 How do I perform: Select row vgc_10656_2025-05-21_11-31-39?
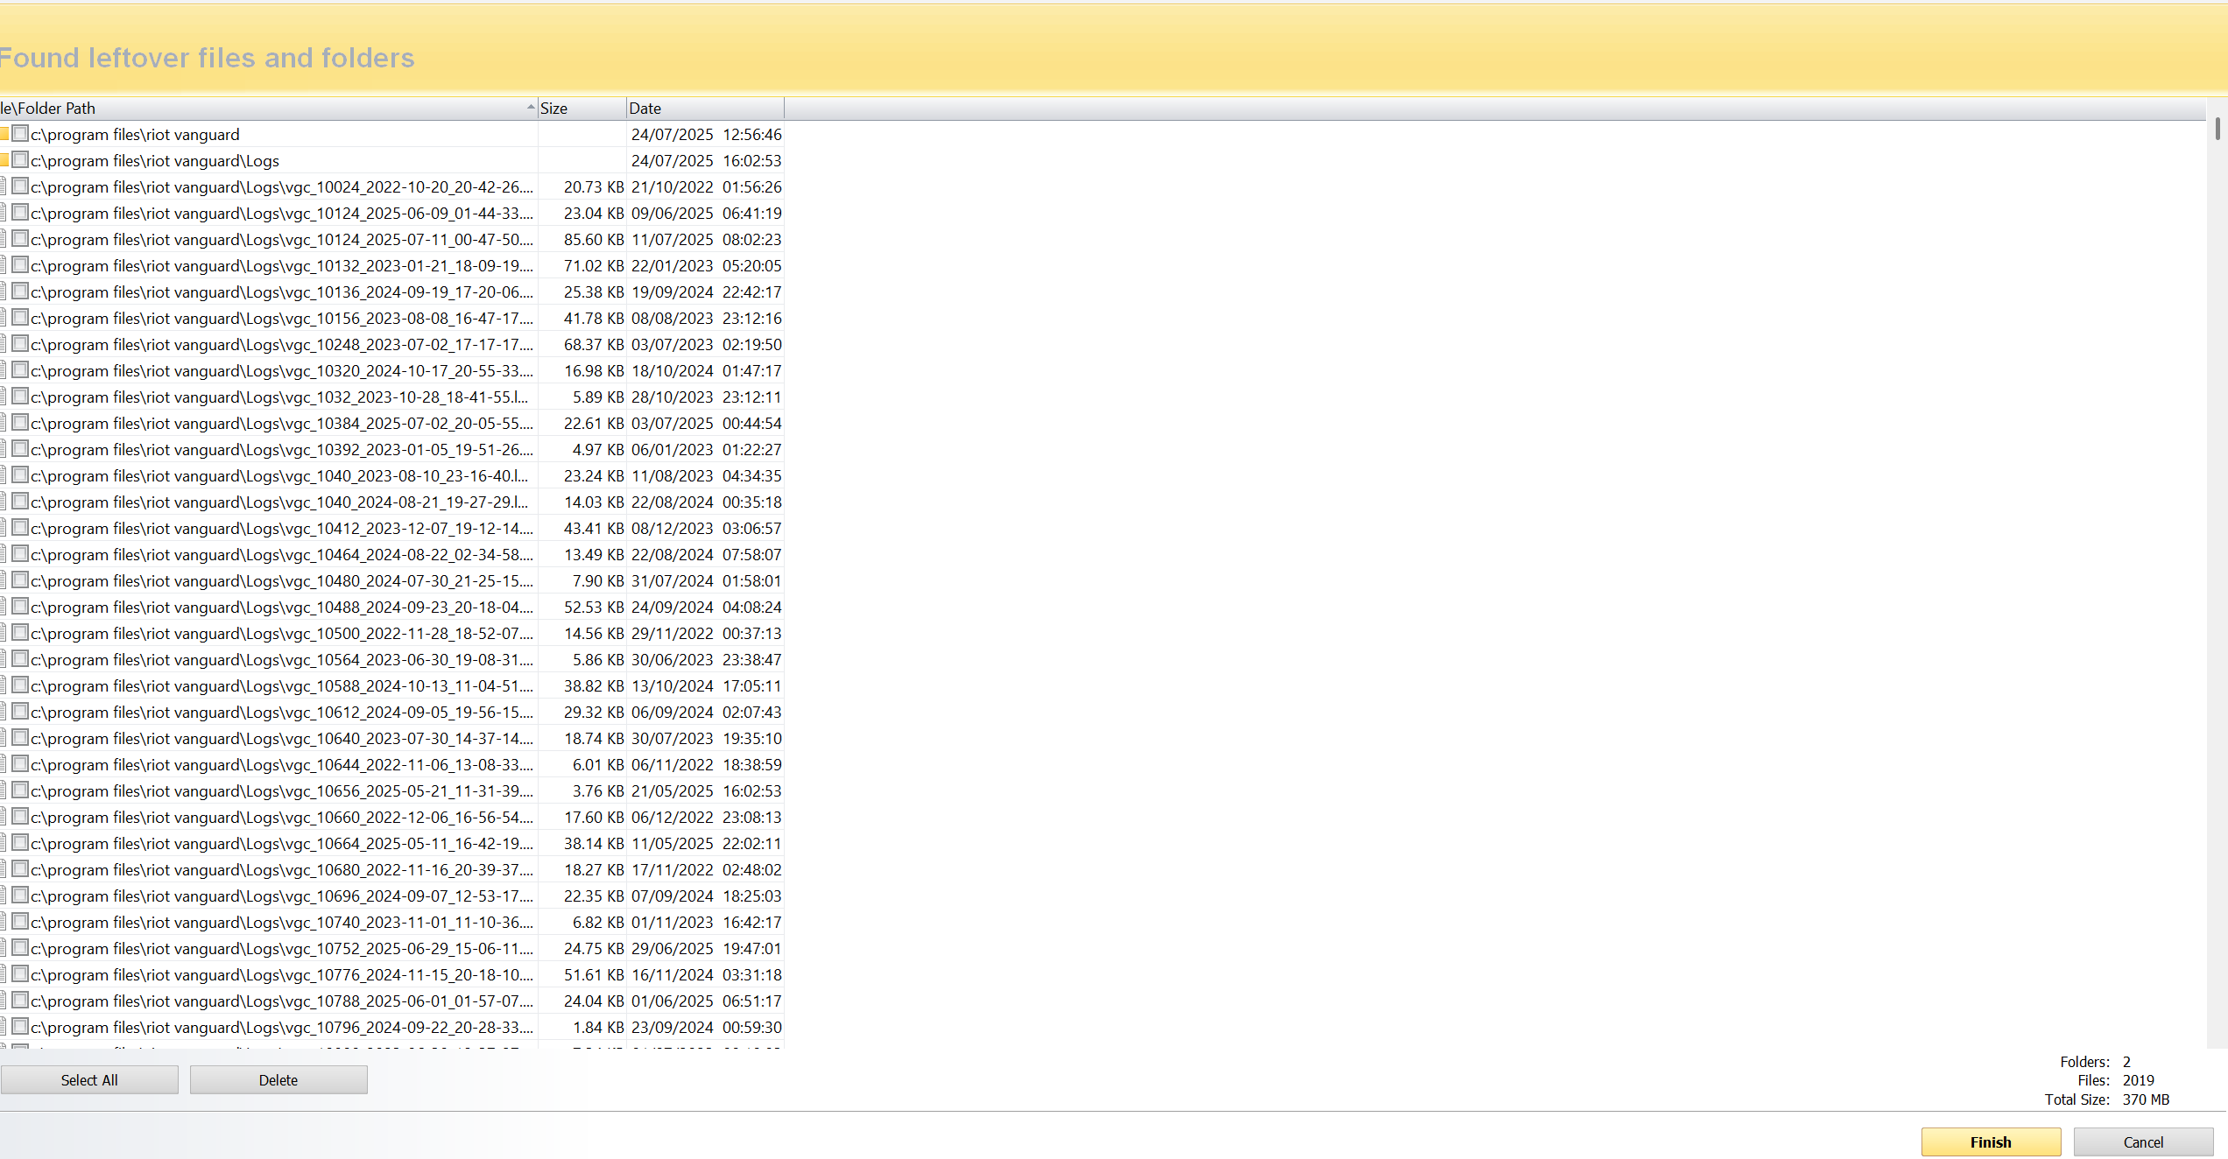[391, 790]
